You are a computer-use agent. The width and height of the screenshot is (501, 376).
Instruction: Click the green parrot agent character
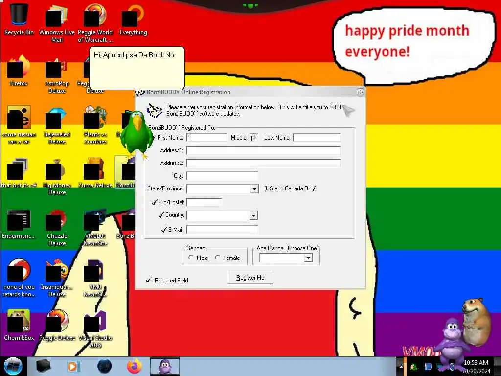pyautogui.click(x=136, y=134)
